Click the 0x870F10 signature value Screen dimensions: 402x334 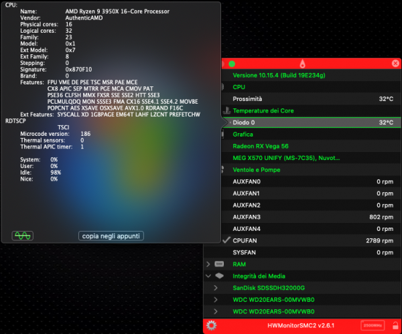click(78, 70)
